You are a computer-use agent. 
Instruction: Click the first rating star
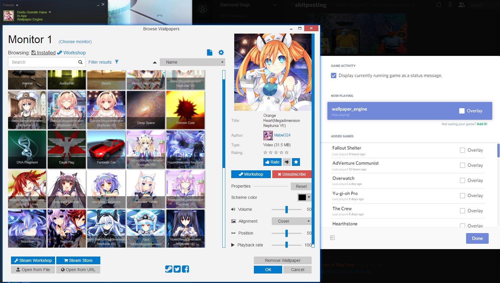click(x=265, y=152)
